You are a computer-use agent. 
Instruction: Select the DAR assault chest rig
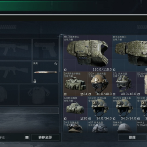(x=75, y=84)
